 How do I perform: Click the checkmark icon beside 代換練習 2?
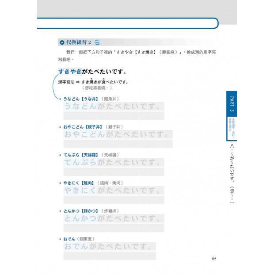click(62, 42)
